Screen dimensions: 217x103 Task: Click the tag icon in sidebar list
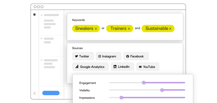coord(41,60)
